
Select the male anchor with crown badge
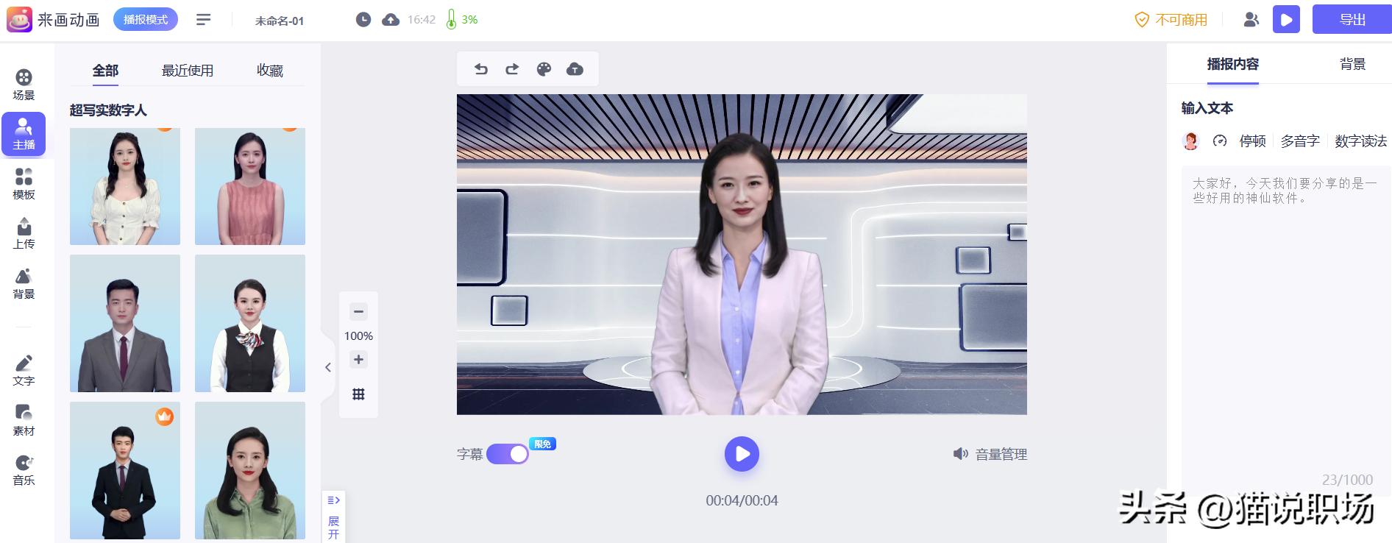125,470
